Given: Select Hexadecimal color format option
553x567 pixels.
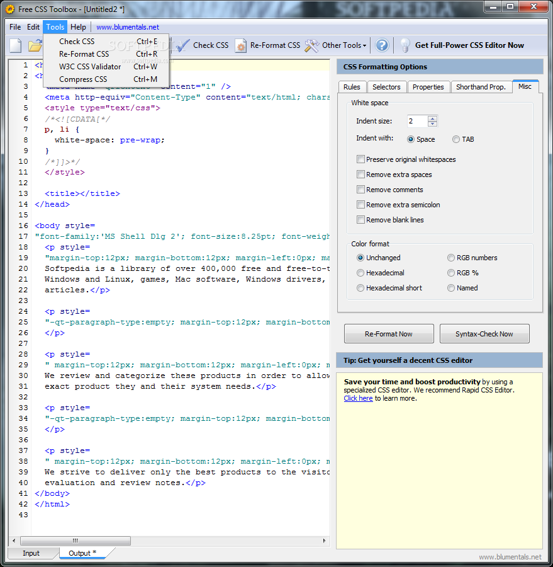Looking at the screenshot, I should (360, 273).
